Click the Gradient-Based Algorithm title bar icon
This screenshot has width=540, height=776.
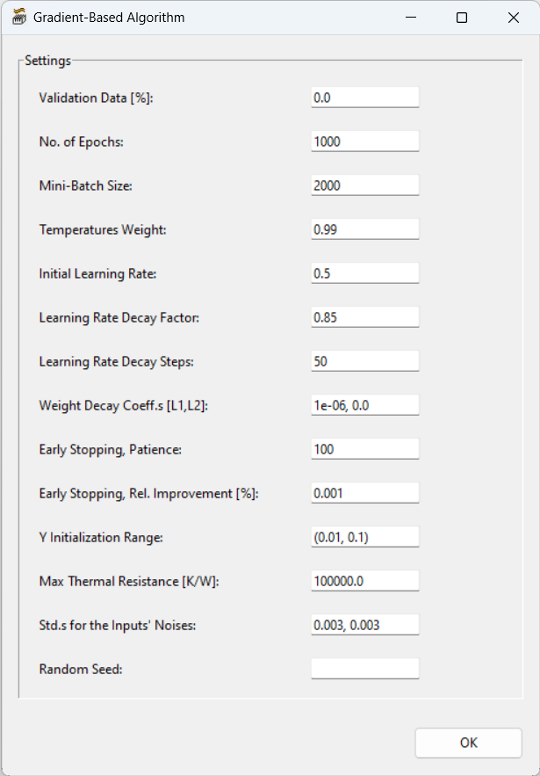click(18, 17)
